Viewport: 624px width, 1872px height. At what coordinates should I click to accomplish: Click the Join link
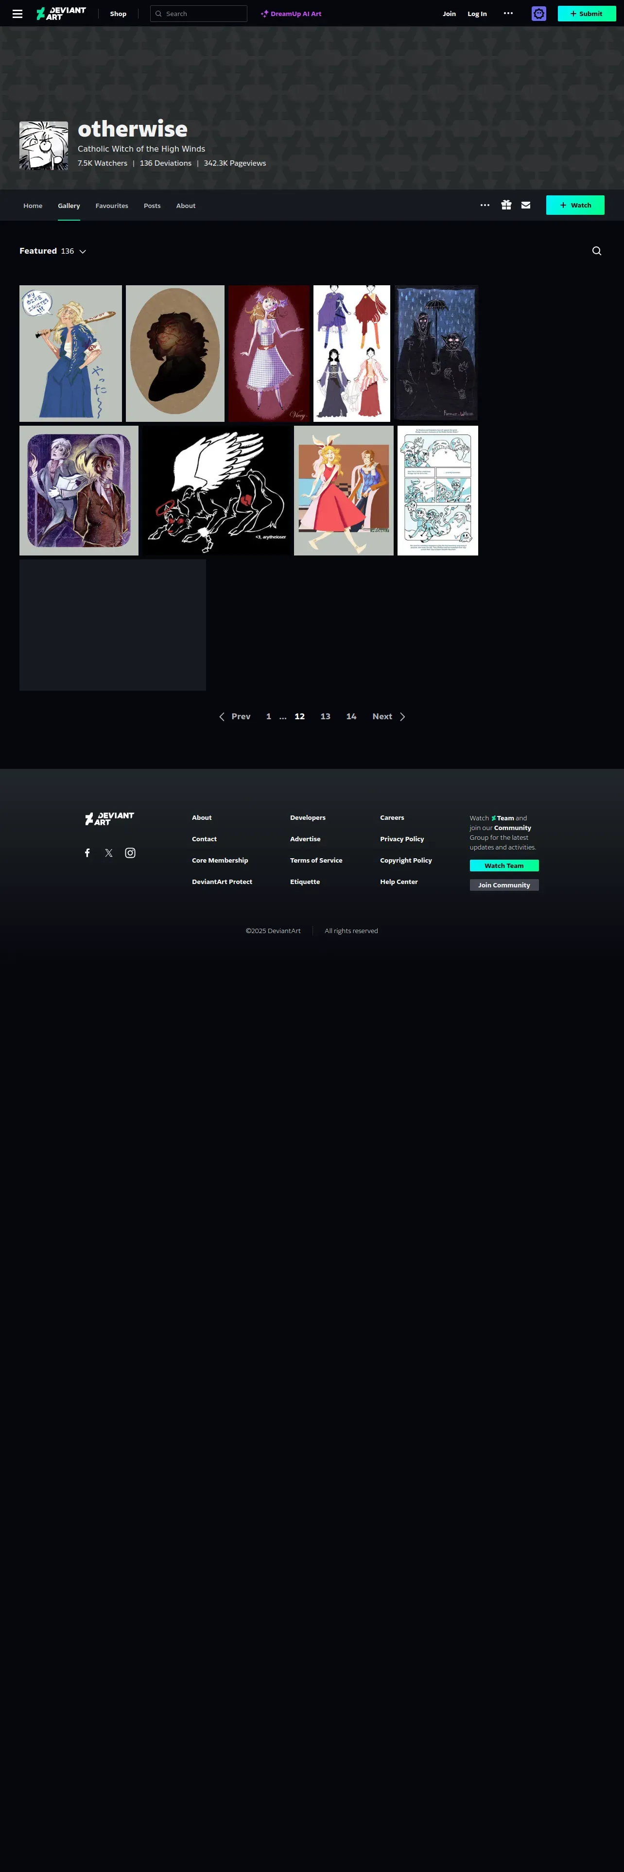tap(450, 14)
